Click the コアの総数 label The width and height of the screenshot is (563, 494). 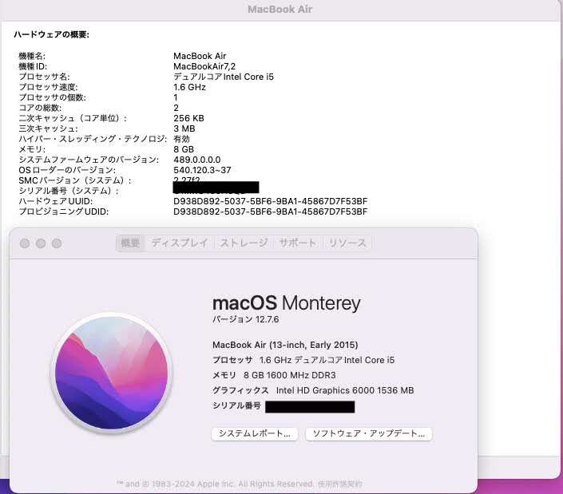coord(40,108)
